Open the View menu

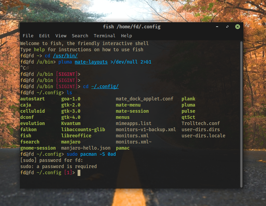(x=61, y=36)
